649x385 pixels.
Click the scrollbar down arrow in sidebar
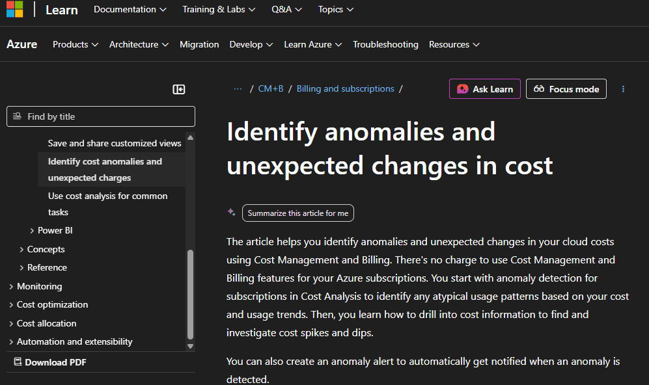coord(190,346)
